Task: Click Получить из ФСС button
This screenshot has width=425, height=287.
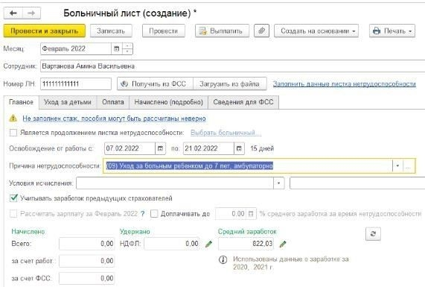Action: coord(155,84)
